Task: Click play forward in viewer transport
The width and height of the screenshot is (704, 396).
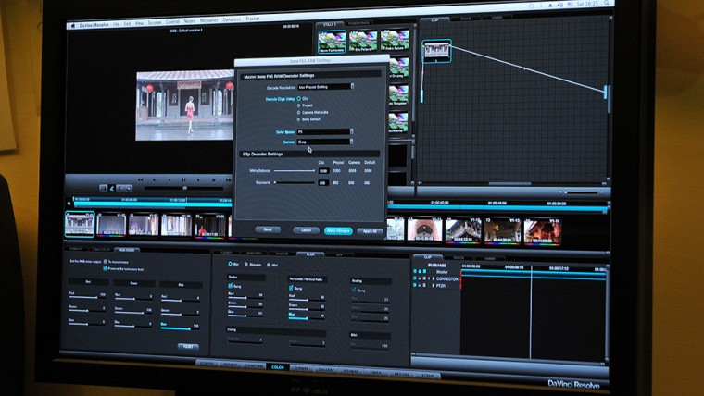Action: tap(199, 179)
